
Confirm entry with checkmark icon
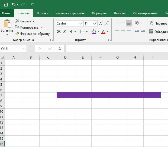click(50, 49)
